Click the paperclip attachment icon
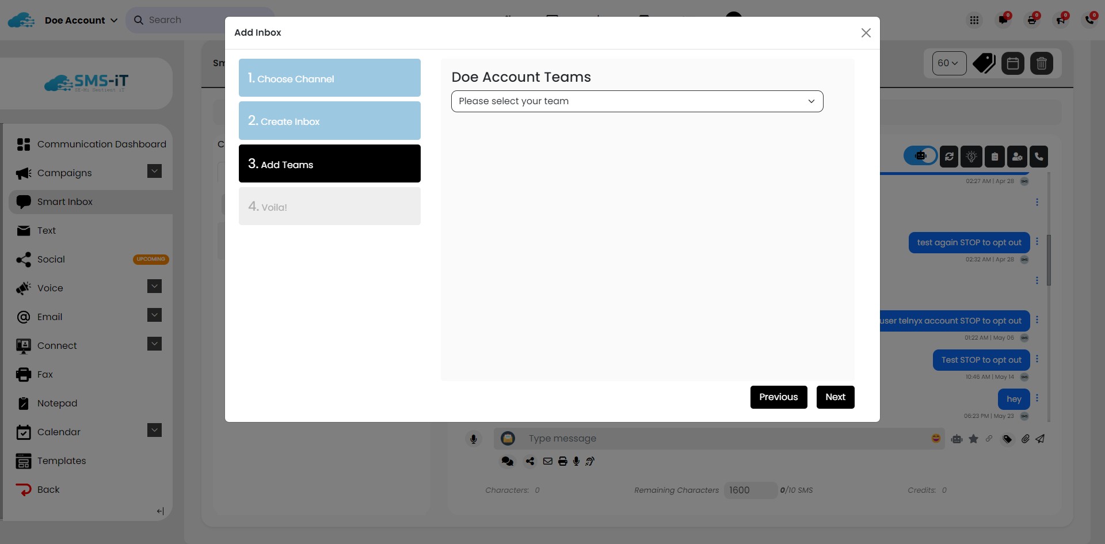 1025,439
